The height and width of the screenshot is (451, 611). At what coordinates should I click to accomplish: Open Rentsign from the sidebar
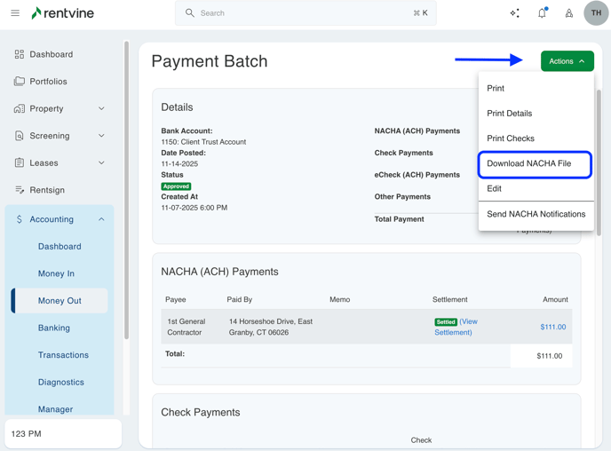pos(47,190)
